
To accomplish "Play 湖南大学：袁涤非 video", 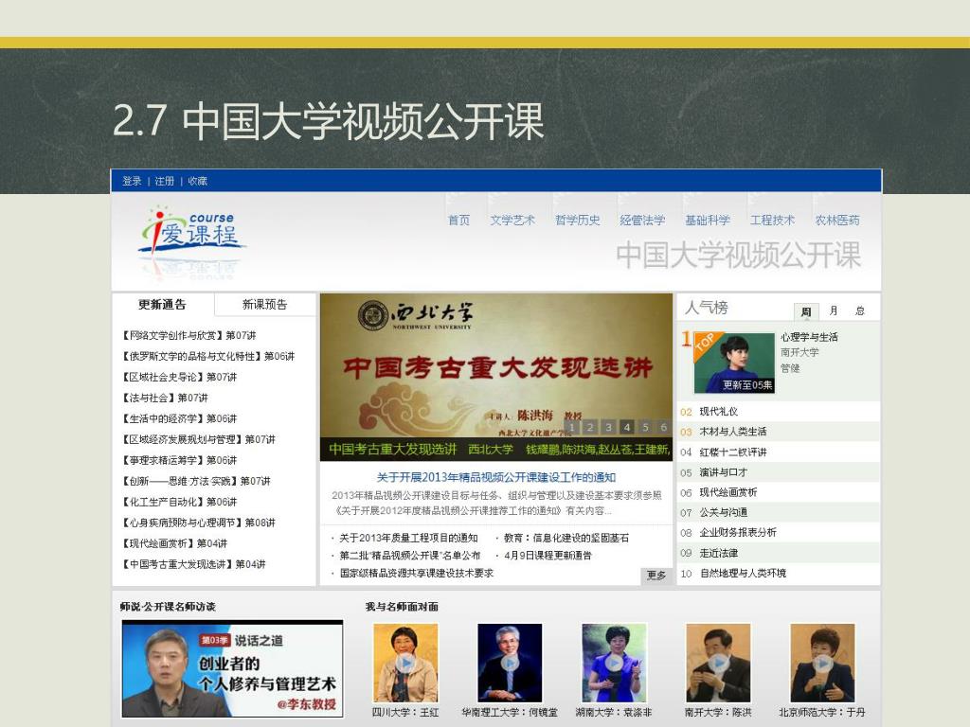I will point(614,664).
